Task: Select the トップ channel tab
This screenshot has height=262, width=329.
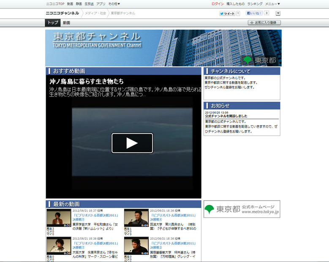Action: pos(53,23)
